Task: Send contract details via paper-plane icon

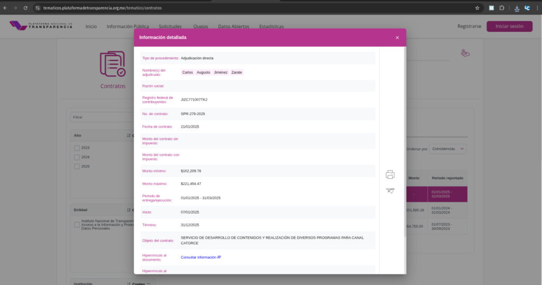Action: coord(390,191)
